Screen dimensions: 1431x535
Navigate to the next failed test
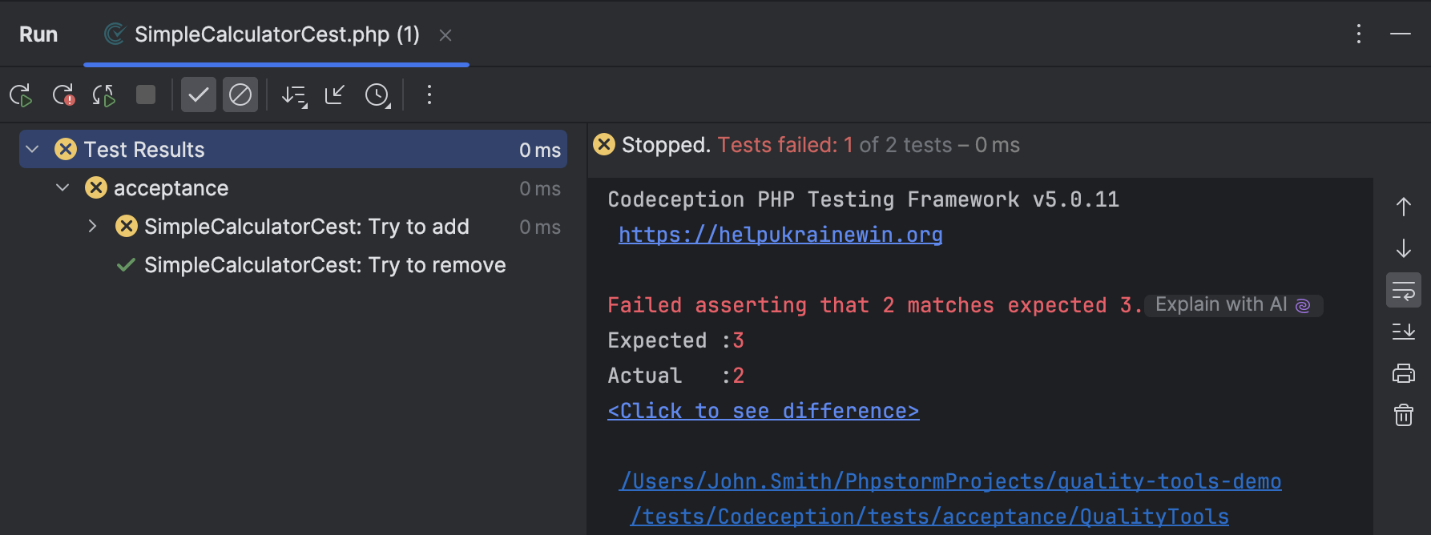coord(1403,249)
